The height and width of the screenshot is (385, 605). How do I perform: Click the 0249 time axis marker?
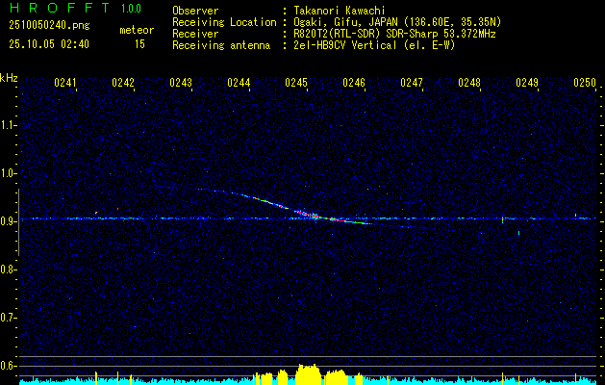click(x=527, y=83)
